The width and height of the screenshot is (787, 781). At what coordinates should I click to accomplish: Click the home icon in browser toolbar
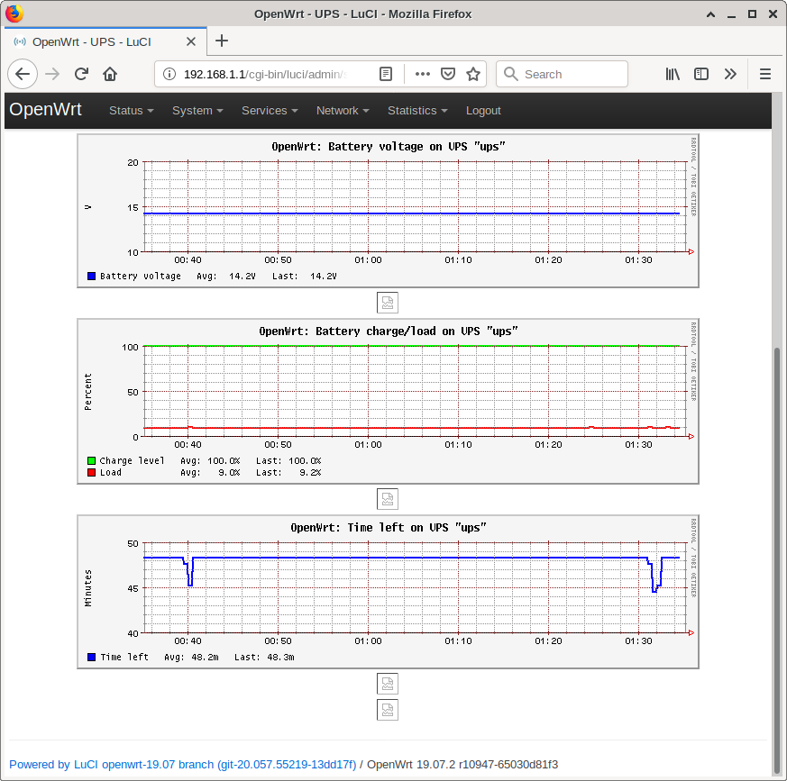[110, 74]
